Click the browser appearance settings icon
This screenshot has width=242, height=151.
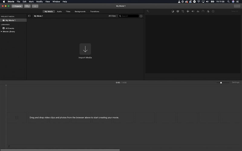(141, 16)
